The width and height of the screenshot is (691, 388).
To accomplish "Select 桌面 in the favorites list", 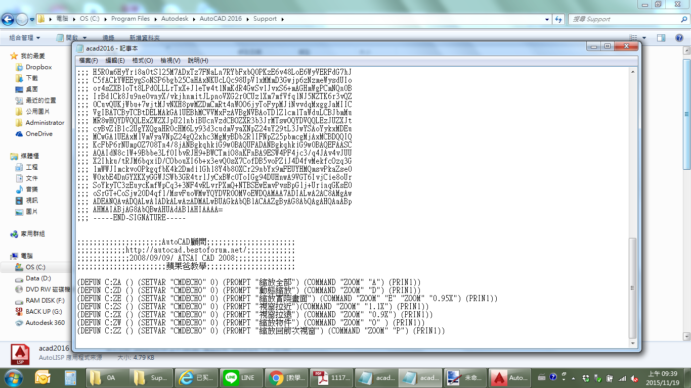I will (32, 89).
